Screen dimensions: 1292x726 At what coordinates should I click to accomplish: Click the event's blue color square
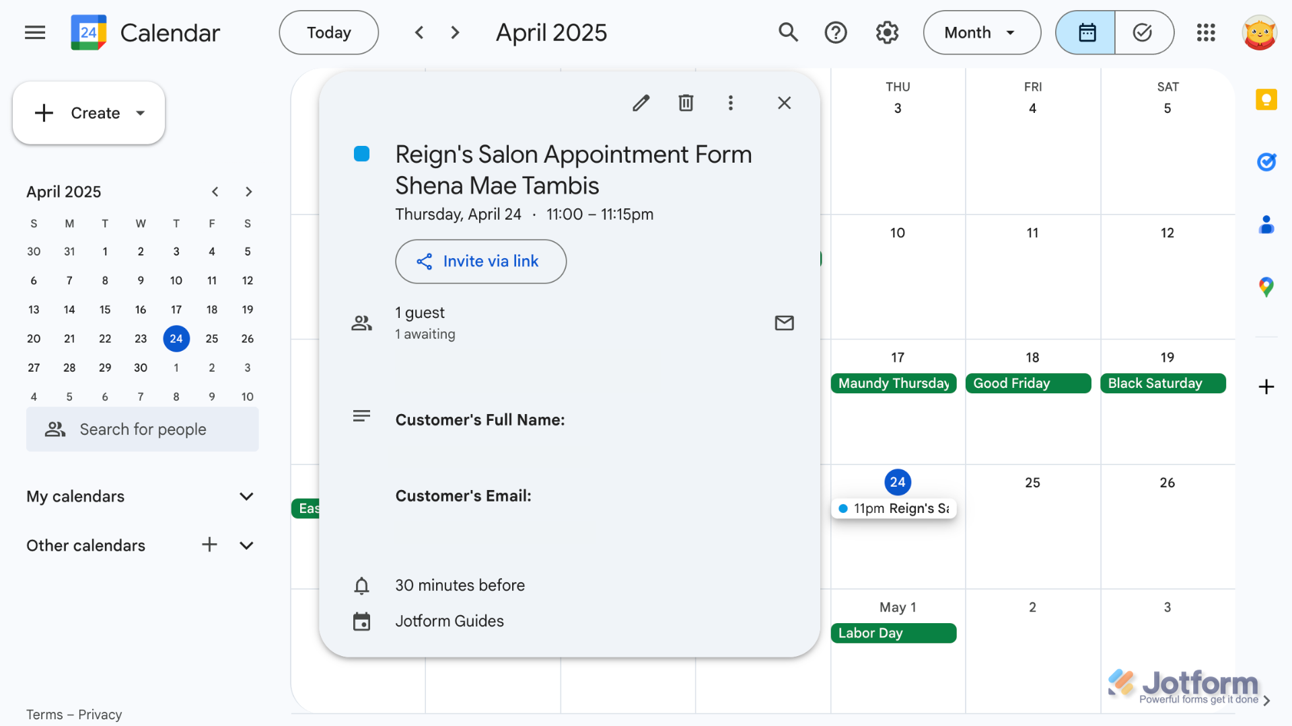point(362,154)
